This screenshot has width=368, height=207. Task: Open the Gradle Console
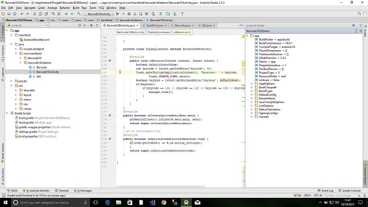click(x=350, y=190)
